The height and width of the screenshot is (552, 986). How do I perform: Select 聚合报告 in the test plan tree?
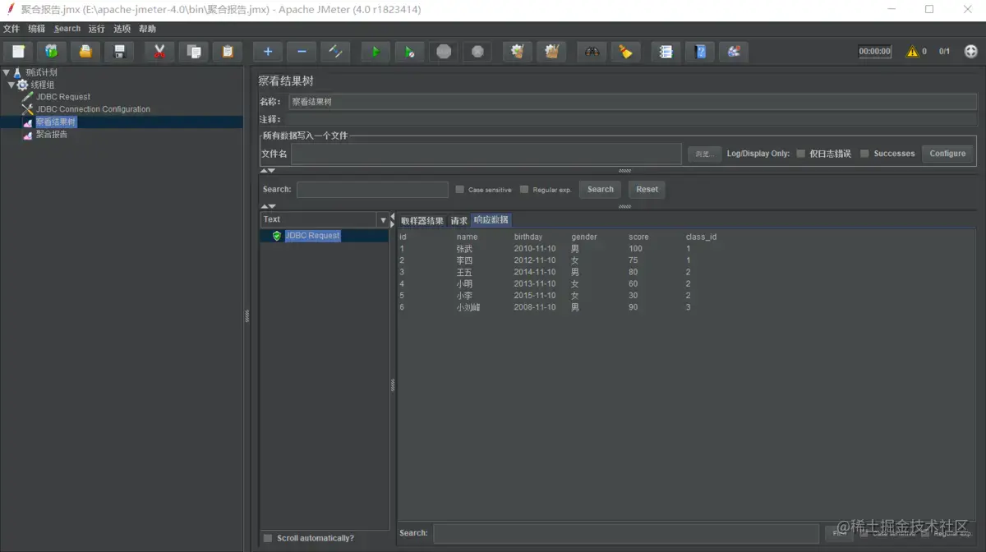tap(52, 134)
